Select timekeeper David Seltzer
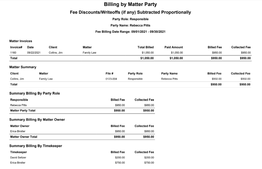The height and width of the screenshot is (169, 262). pyautogui.click(x=18, y=157)
